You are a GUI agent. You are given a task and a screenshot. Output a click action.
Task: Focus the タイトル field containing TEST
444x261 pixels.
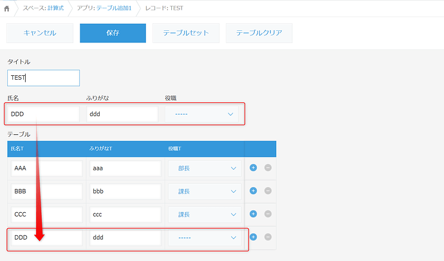point(43,78)
